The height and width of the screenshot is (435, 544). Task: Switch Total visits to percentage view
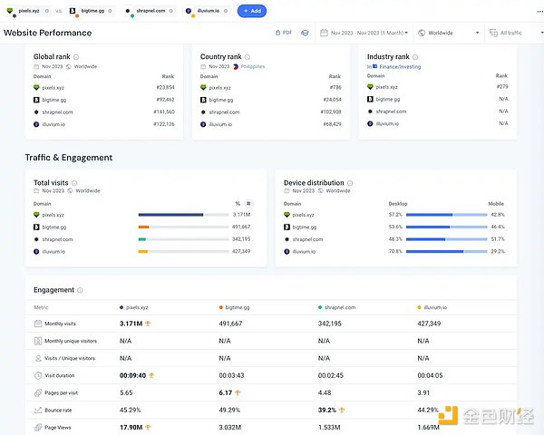(238, 204)
